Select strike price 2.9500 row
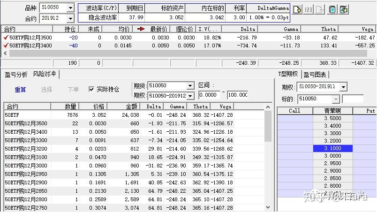The image size is (377, 212). 333,163
